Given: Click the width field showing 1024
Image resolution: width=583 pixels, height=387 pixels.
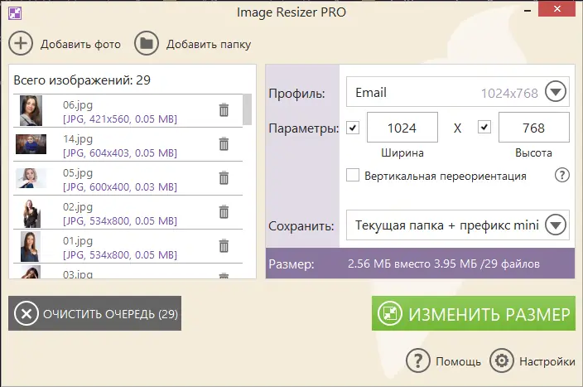Looking at the screenshot, I should coord(402,128).
